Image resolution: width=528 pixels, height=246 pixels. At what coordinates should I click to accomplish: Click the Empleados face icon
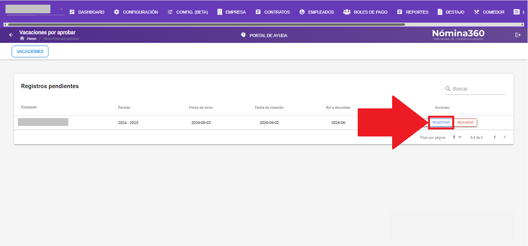(302, 12)
